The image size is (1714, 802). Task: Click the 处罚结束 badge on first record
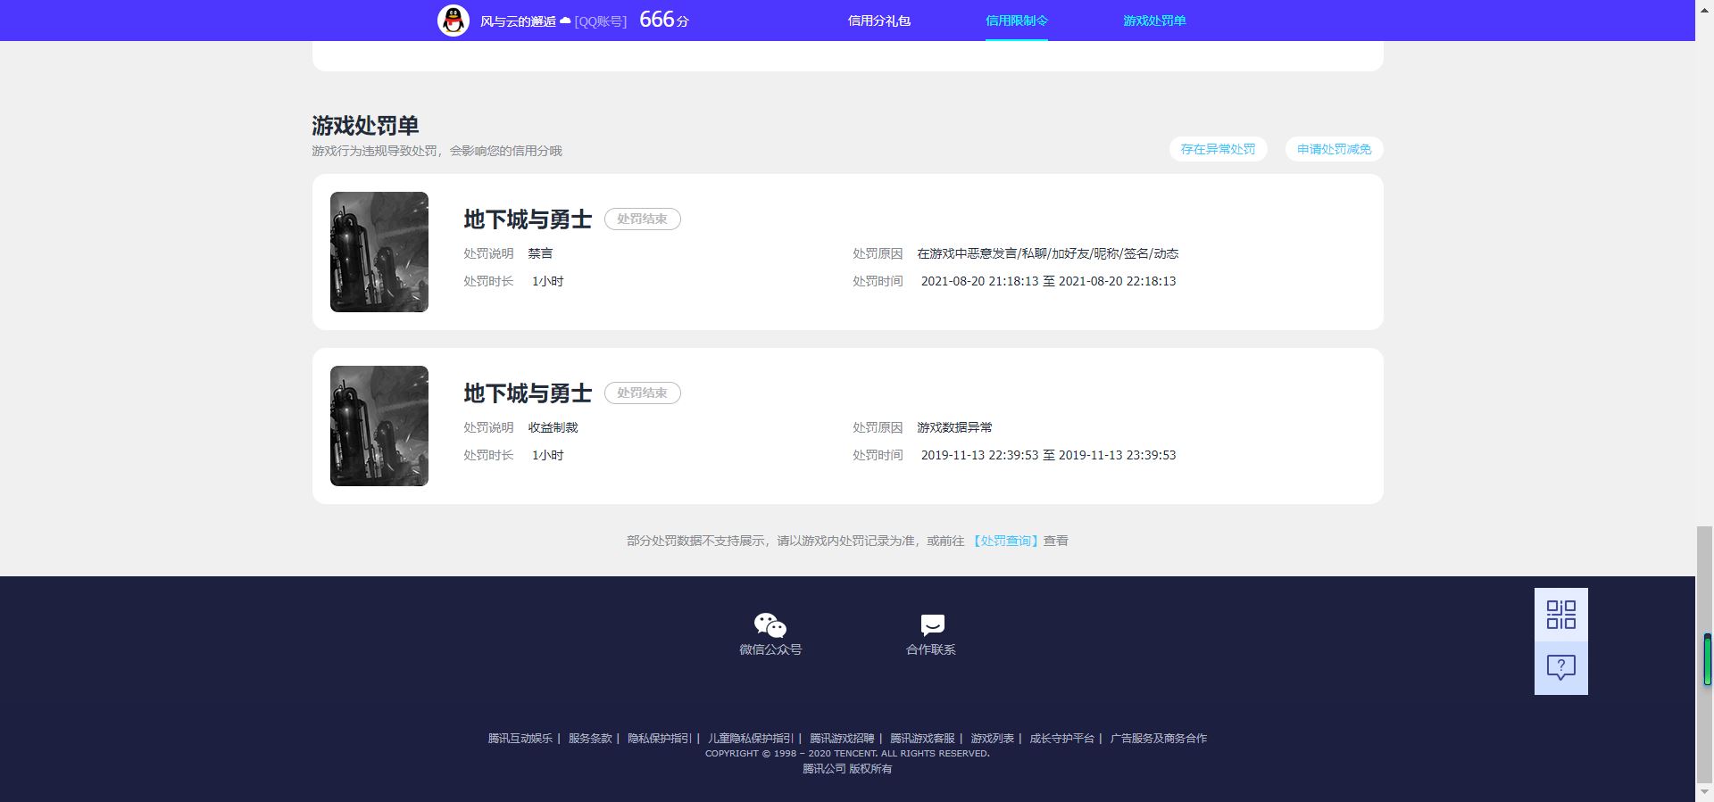point(642,219)
